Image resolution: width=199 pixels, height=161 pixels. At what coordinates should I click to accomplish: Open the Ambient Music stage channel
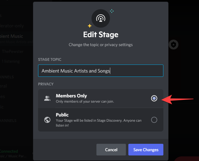pos(12,36)
